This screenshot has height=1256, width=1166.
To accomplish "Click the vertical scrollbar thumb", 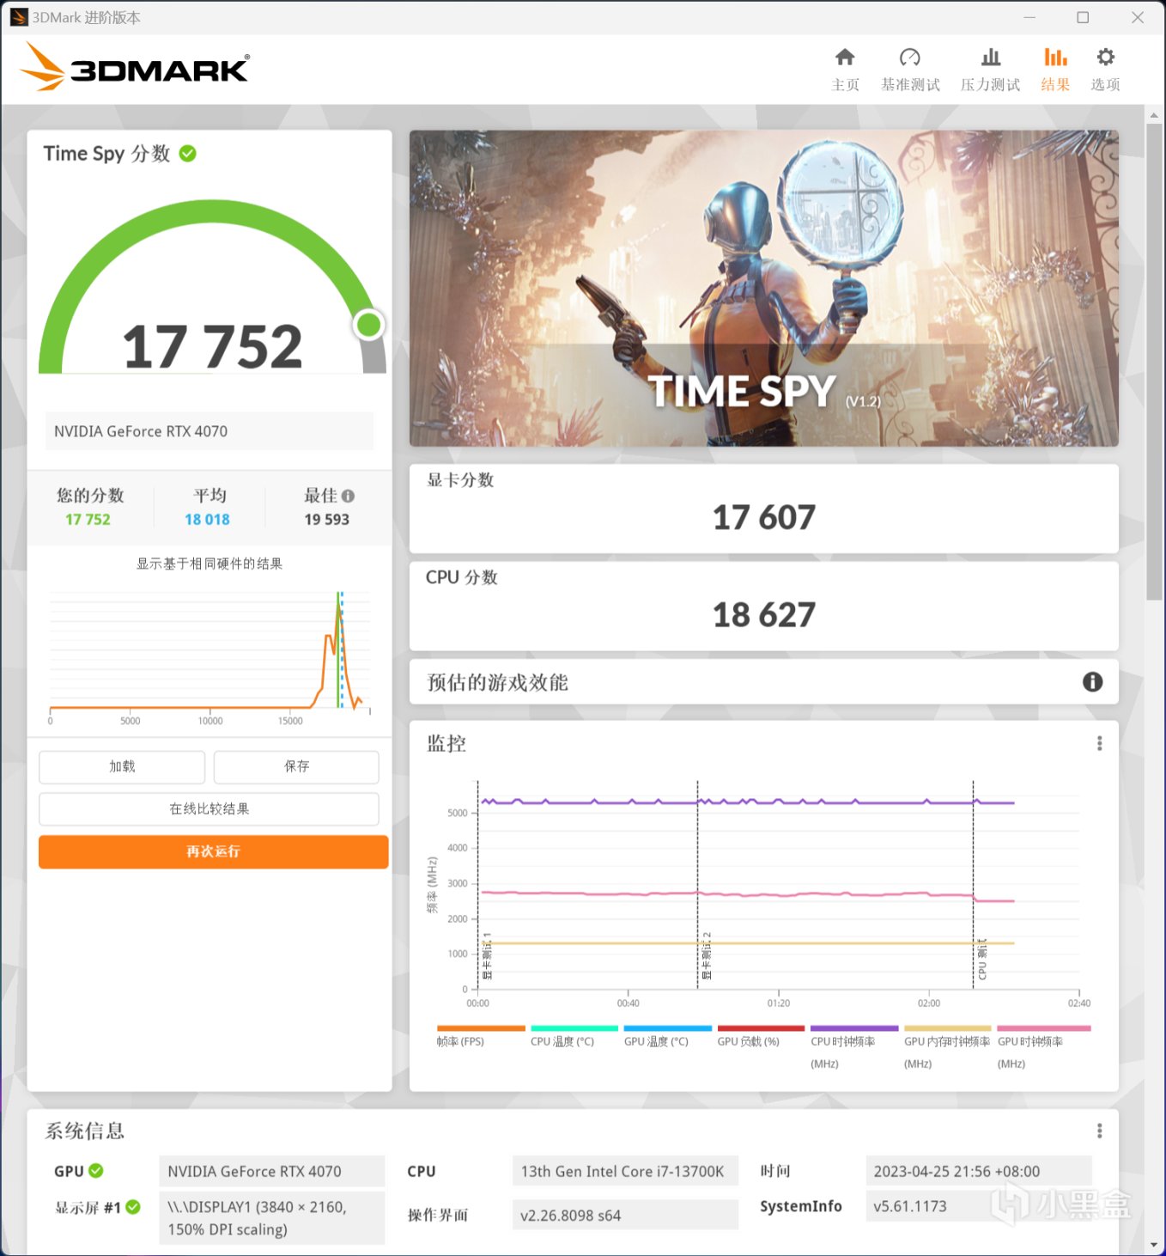I will [1154, 361].
